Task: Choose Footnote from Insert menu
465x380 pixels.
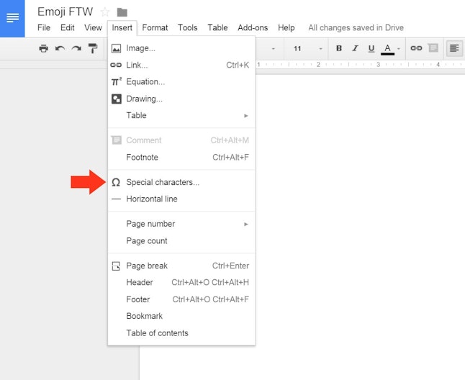Action: pos(181,158)
